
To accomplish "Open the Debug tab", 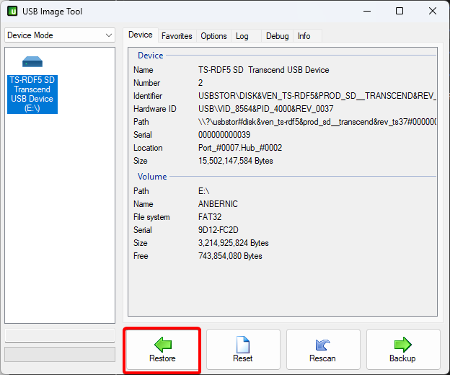I will tap(277, 36).
